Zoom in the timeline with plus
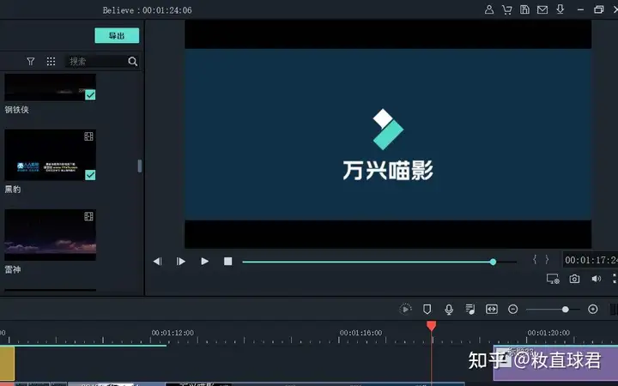Image resolution: width=618 pixels, height=386 pixels. point(593,309)
